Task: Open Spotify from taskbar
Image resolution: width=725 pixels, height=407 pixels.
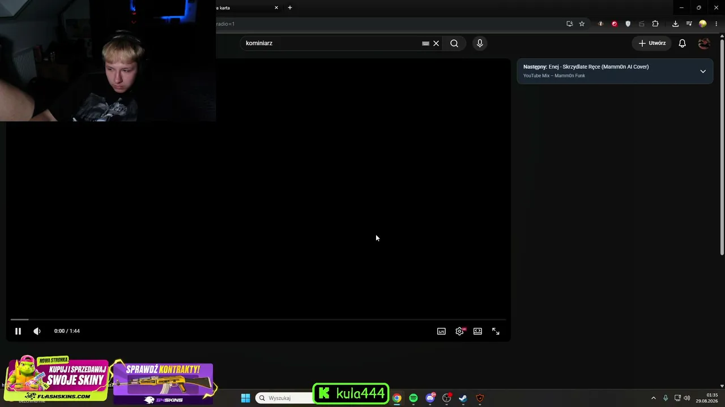Action: [413, 398]
